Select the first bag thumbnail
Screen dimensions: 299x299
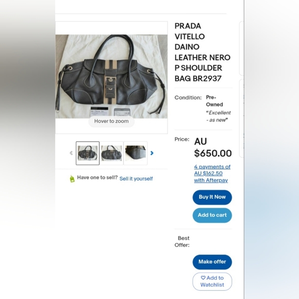pyautogui.click(x=88, y=153)
